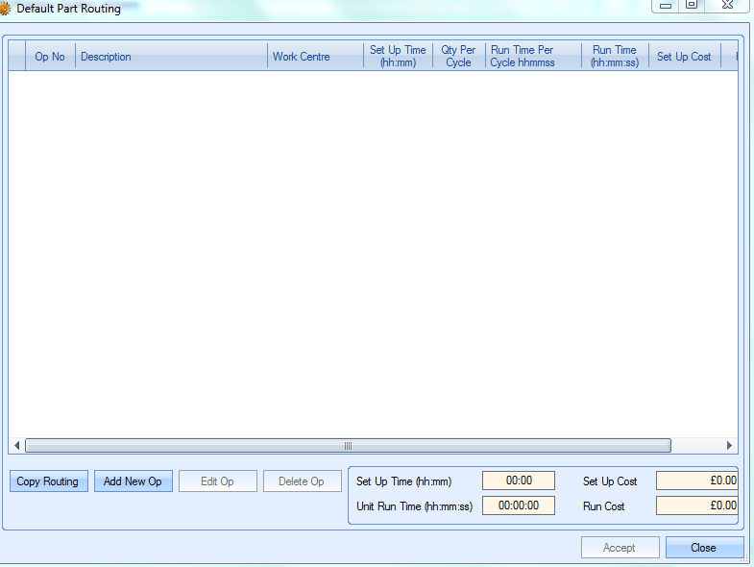Minimize the Default Part Routing window
Screen dimensions: 754x567
pos(665,6)
